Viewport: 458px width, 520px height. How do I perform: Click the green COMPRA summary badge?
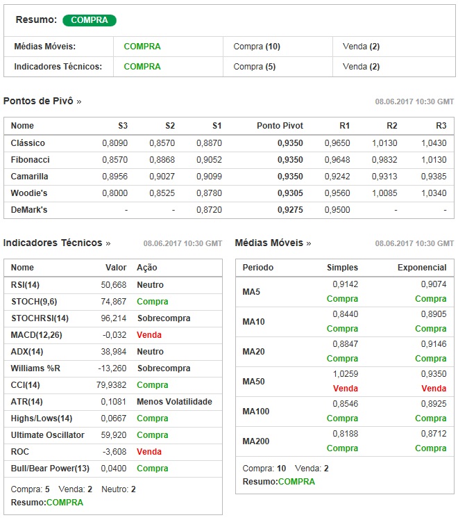90,20
